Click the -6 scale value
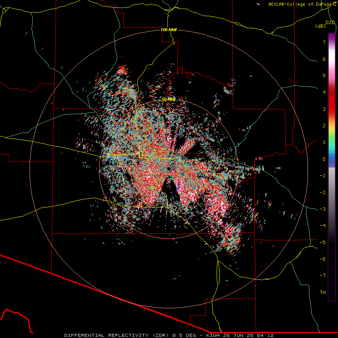 [323, 259]
